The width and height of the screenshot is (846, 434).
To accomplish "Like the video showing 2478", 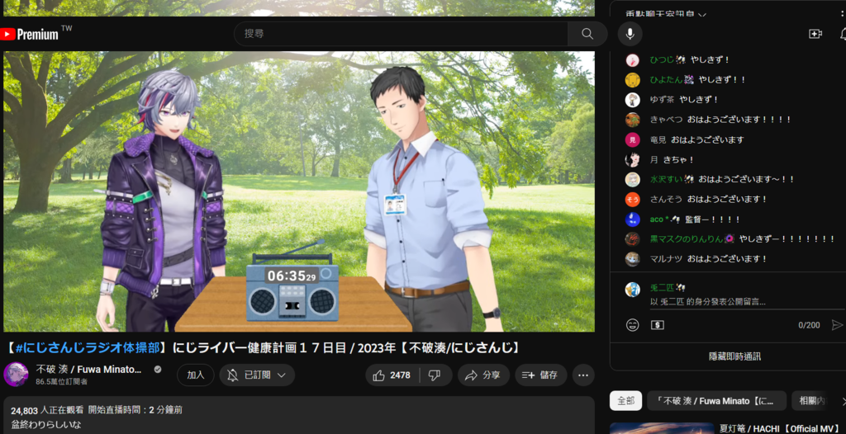I will pyautogui.click(x=392, y=375).
